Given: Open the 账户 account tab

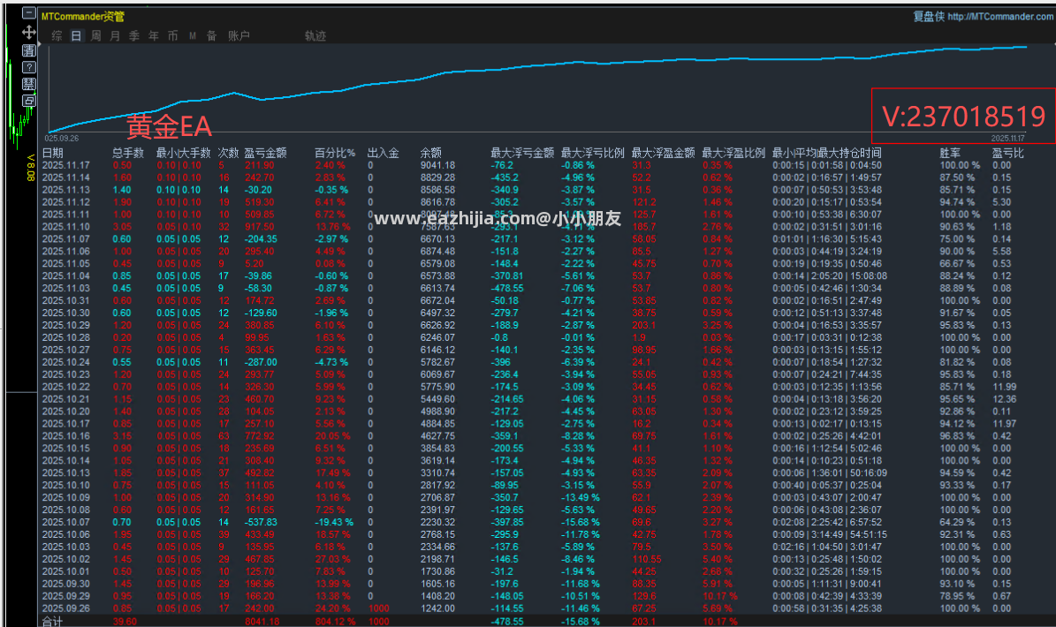Looking at the screenshot, I should tap(239, 35).
